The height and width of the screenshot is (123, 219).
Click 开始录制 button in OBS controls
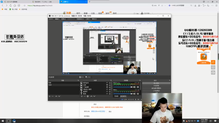click(x=156, y=86)
